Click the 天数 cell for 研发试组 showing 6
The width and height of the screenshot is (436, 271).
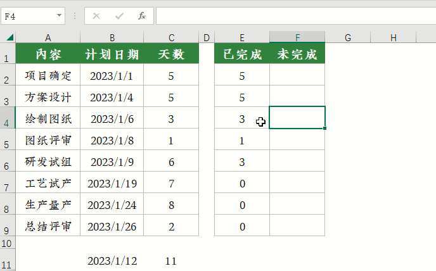(171, 161)
